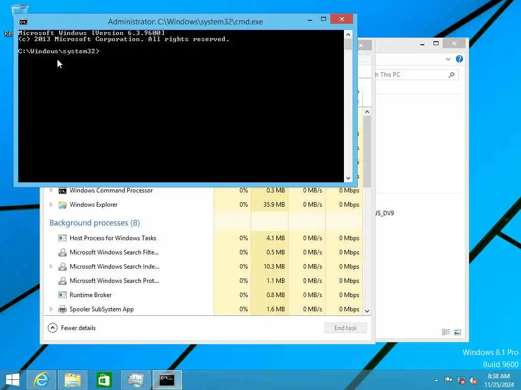Click the cmd scrollbar down arrow

click(x=348, y=178)
